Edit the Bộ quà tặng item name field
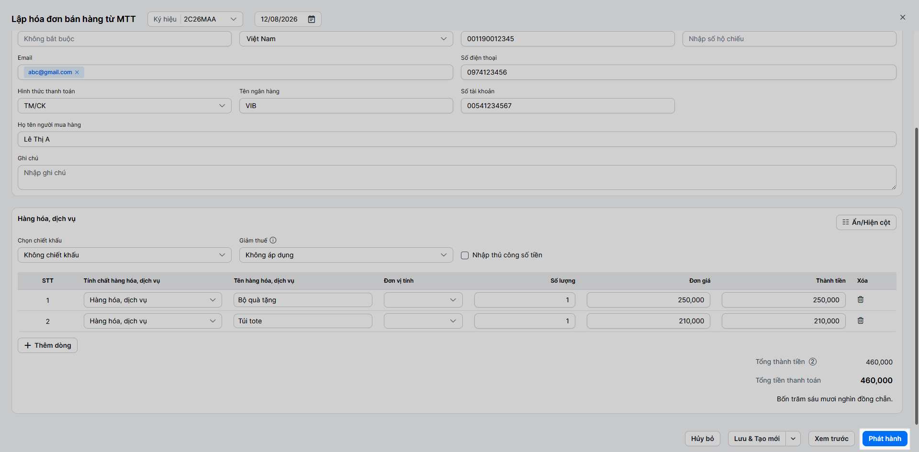Screen dimensions: 919x452 303,300
